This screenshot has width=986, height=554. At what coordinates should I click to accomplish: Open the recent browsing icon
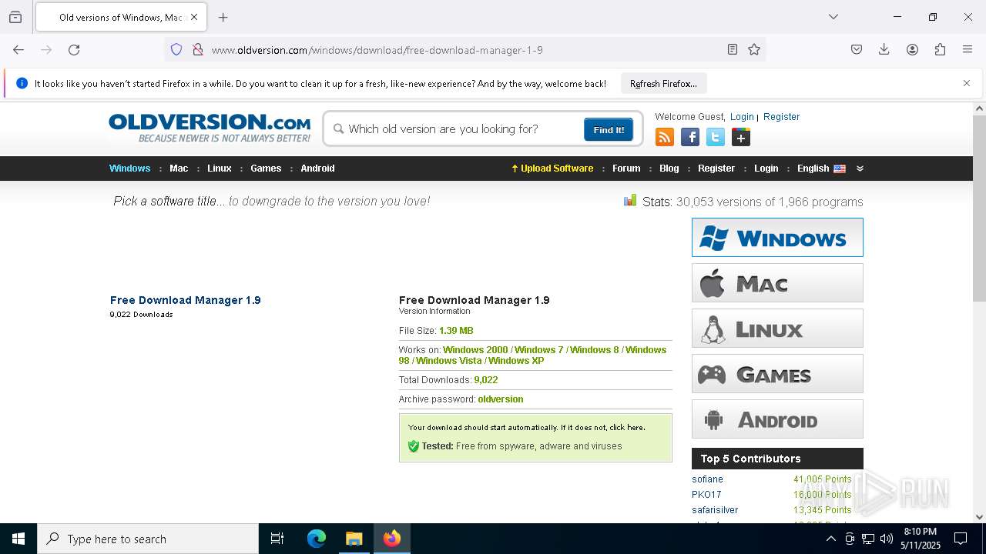click(x=15, y=17)
